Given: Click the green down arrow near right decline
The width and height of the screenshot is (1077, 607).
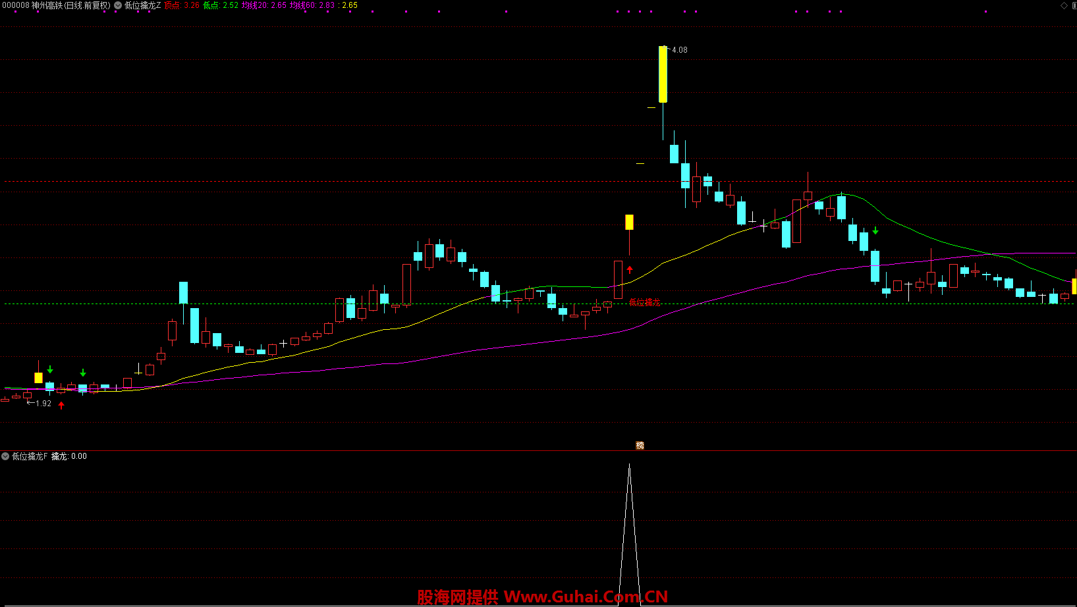Looking at the screenshot, I should click(x=875, y=230).
